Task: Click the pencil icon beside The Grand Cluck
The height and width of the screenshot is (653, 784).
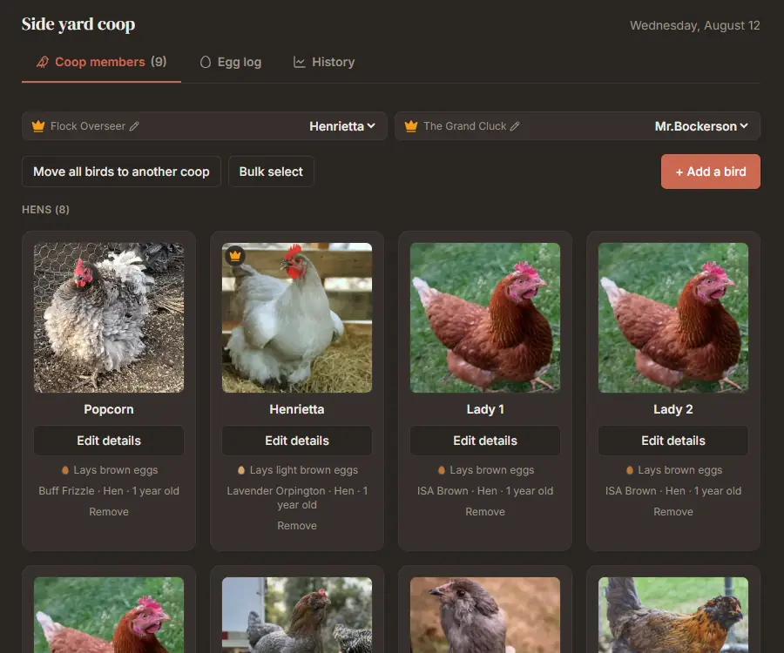Action: click(x=515, y=126)
